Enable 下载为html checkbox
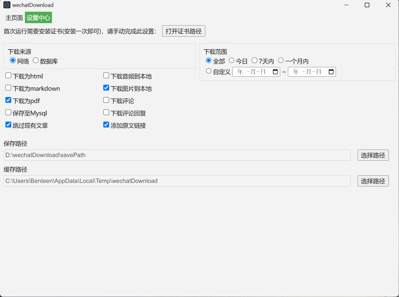Image resolution: width=399 pixels, height=297 pixels. (x=8, y=75)
